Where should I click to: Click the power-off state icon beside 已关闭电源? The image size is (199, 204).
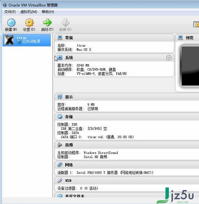coord(19,42)
